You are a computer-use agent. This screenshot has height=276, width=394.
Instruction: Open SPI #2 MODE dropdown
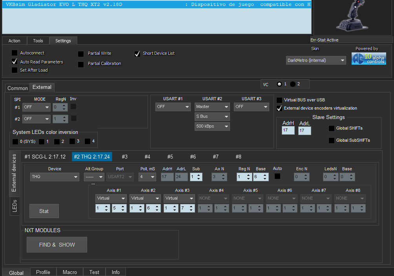tap(36, 119)
